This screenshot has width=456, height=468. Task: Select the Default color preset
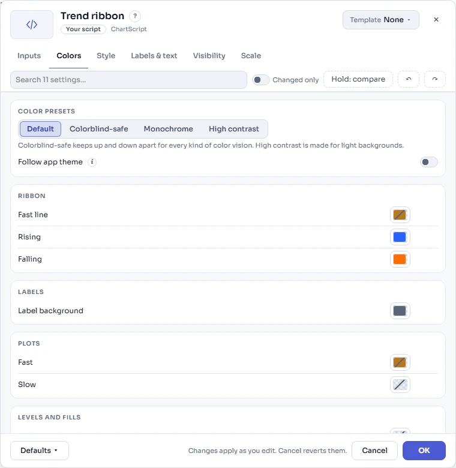click(x=41, y=129)
